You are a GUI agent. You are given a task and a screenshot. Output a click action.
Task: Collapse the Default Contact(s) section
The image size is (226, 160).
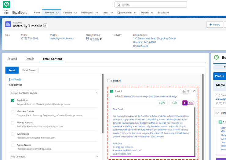pos(97,93)
